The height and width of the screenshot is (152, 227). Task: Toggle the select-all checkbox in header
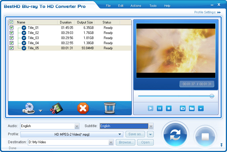11,22
